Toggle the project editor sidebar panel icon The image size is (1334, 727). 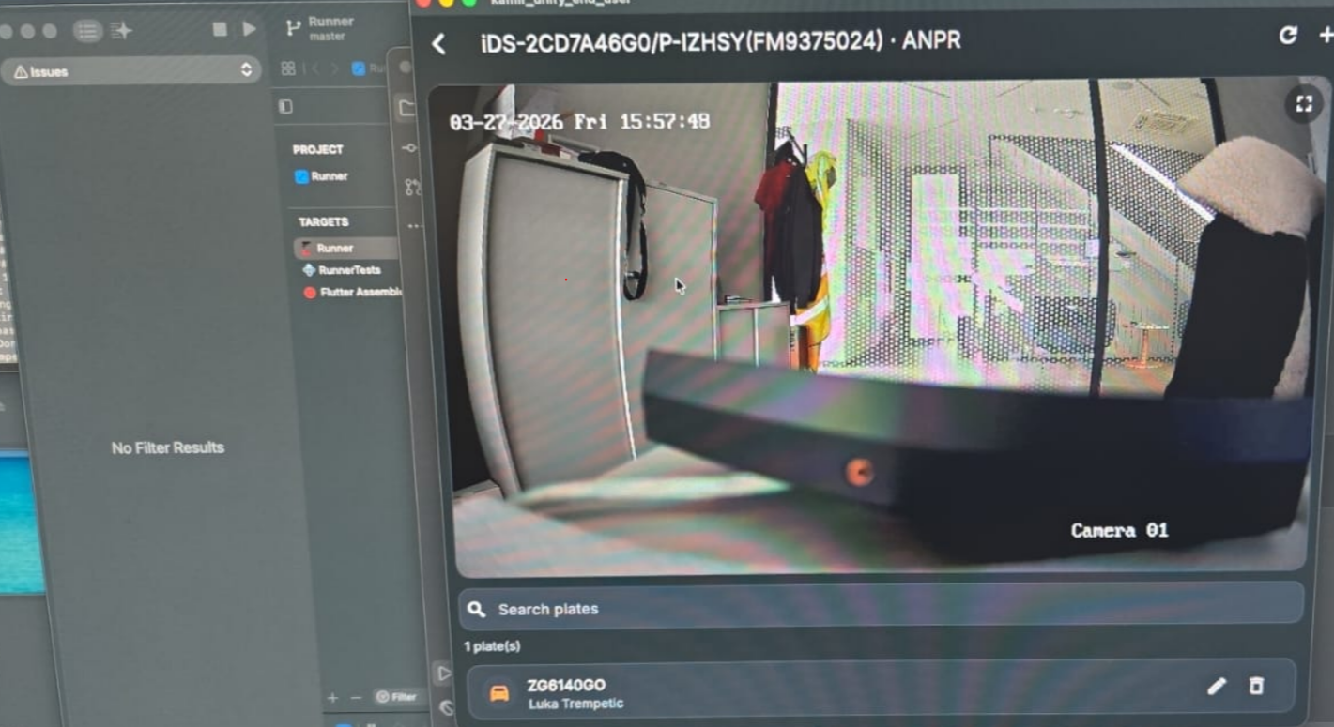tap(285, 107)
